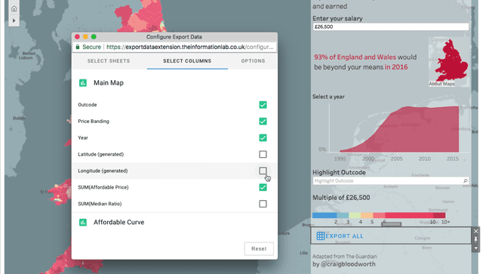Click the pin icon beside Export All
The image size is (483, 274).
coord(475,239)
